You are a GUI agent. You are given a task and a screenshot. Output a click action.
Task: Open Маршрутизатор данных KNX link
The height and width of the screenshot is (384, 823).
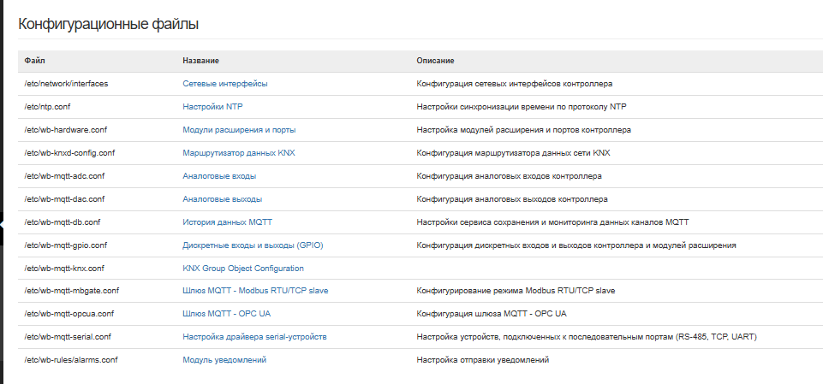pos(239,153)
